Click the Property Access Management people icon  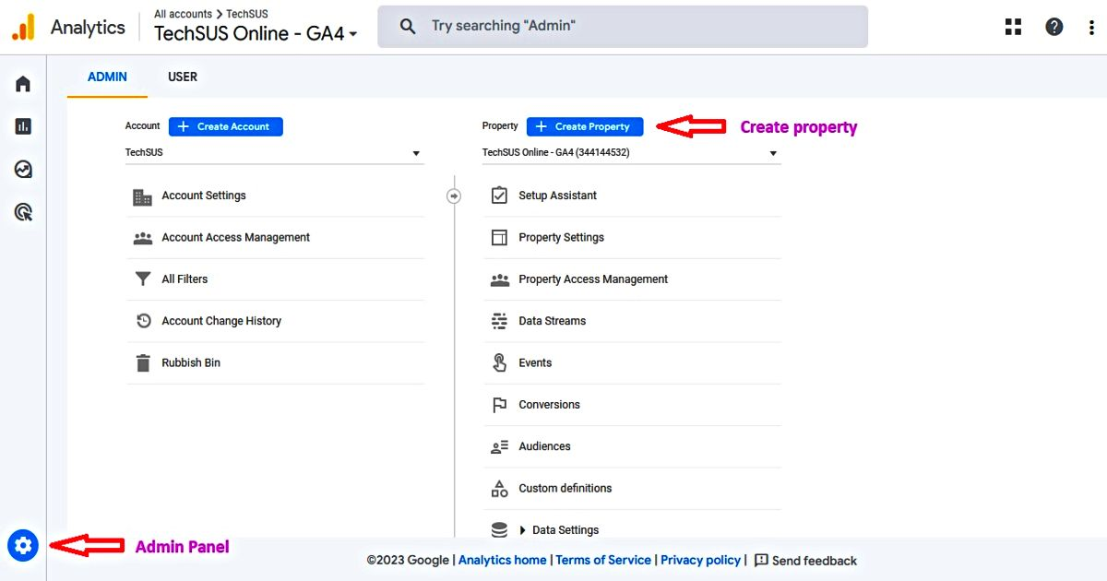pos(499,279)
